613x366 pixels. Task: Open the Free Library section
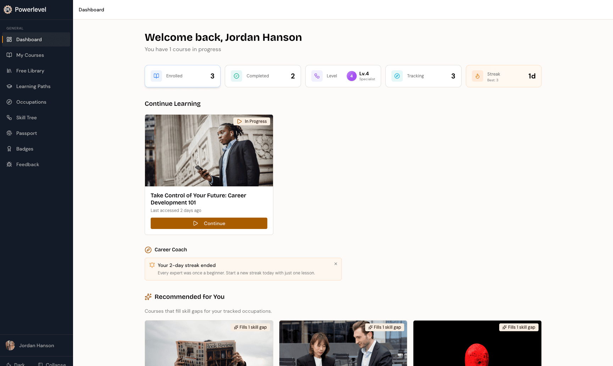(30, 71)
